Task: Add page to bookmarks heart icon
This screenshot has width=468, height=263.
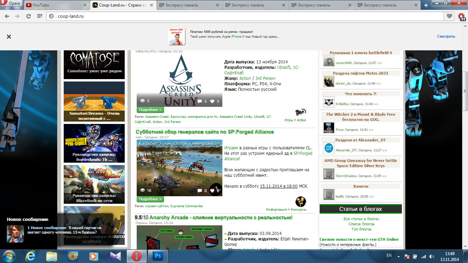Action: tap(449, 16)
